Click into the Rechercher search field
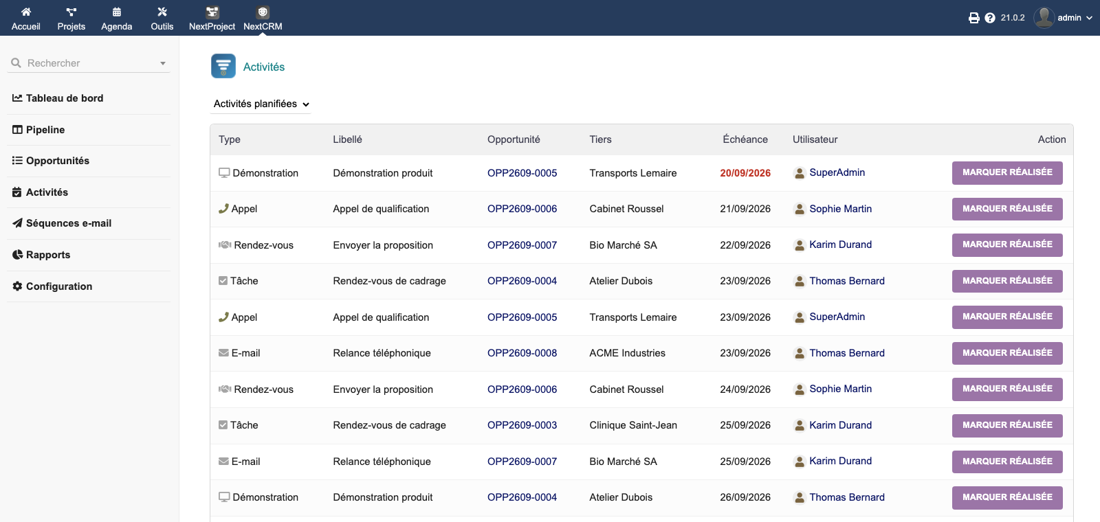 [x=89, y=63]
